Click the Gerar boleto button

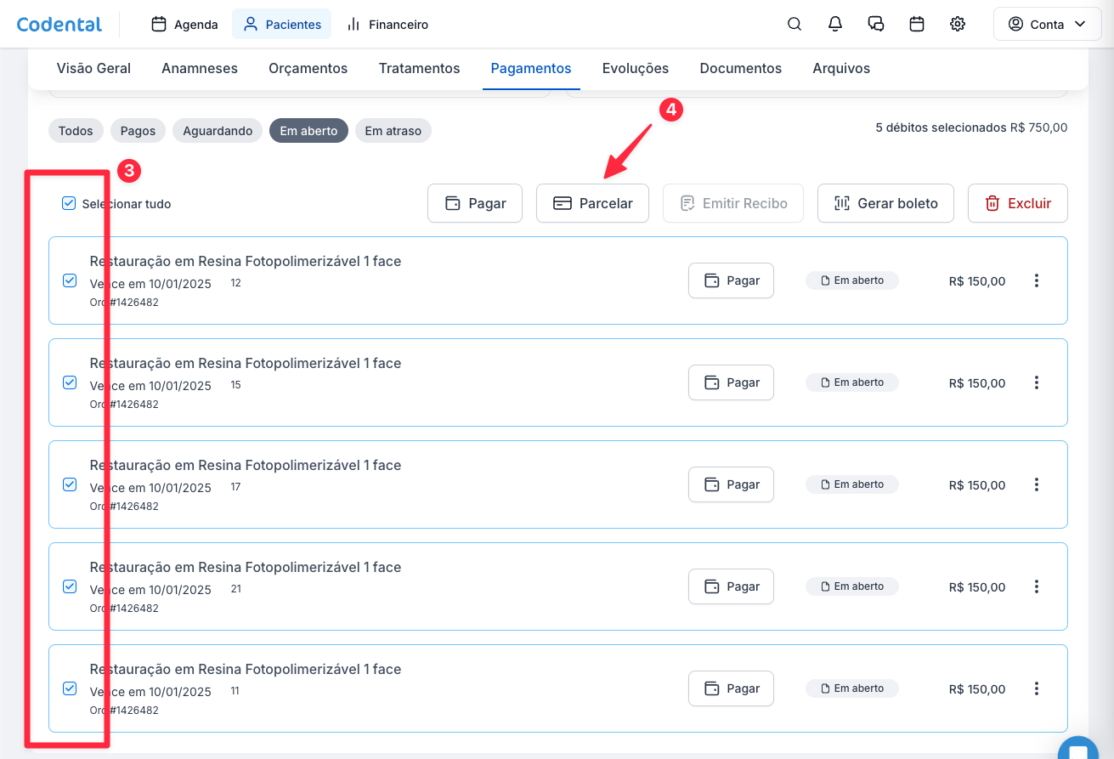[885, 204]
